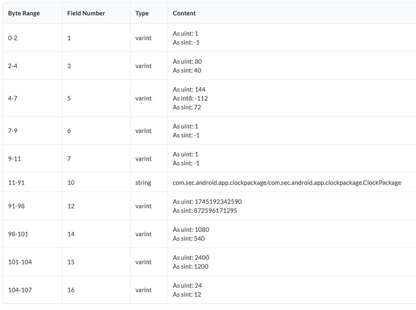
Task: Click the Byte Range column header
Action: pyautogui.click(x=24, y=13)
